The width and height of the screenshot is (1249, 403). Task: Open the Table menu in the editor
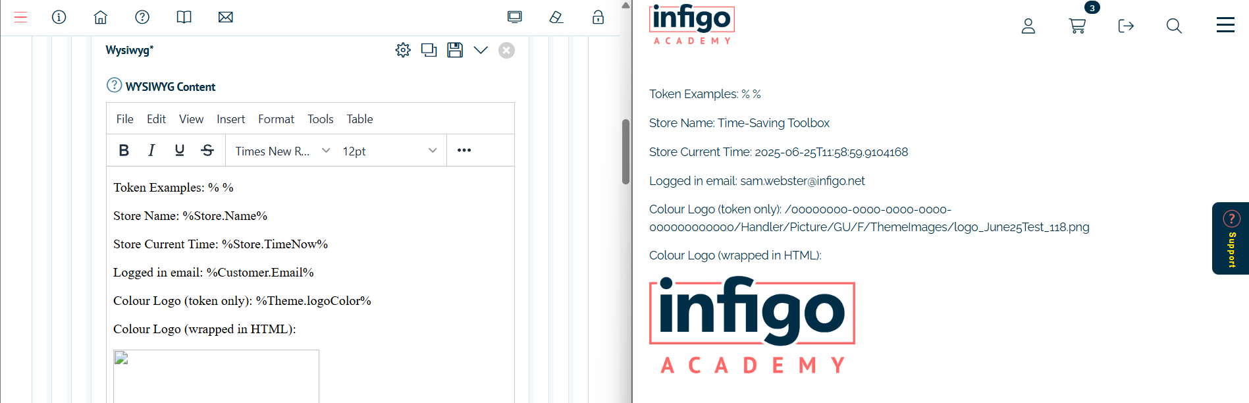pos(360,119)
